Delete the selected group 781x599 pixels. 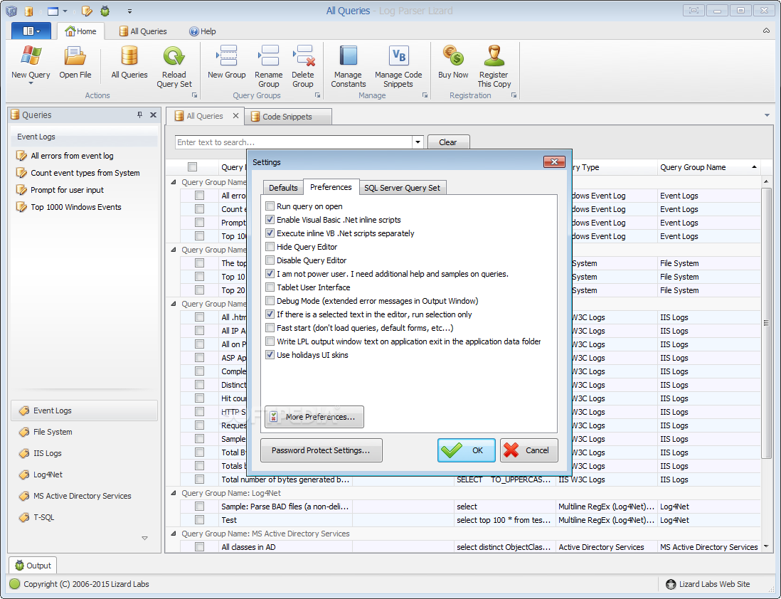click(x=303, y=67)
